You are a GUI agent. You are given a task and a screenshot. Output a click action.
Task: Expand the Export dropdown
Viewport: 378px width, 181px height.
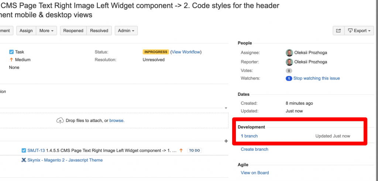359,31
